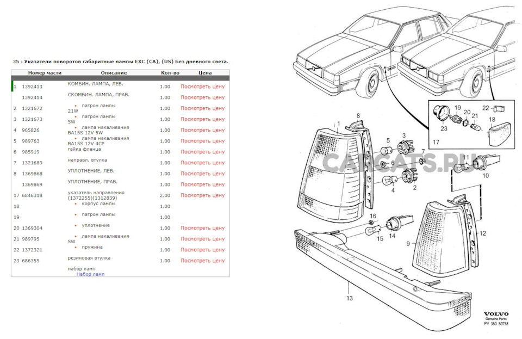
Task: Click description 'СКОМБИН. ЛАМПА, ПРАВ.'
Action: 98,95
